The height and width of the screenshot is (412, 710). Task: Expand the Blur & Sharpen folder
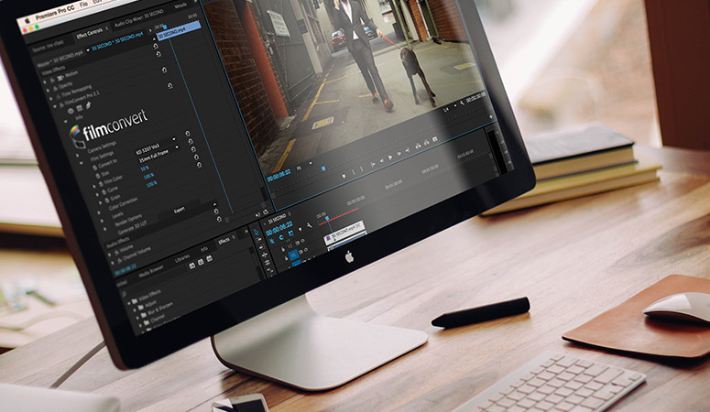(137, 319)
